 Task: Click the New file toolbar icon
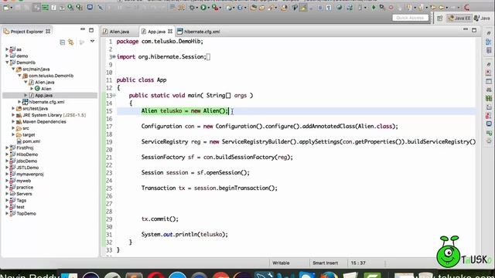click(x=6, y=7)
